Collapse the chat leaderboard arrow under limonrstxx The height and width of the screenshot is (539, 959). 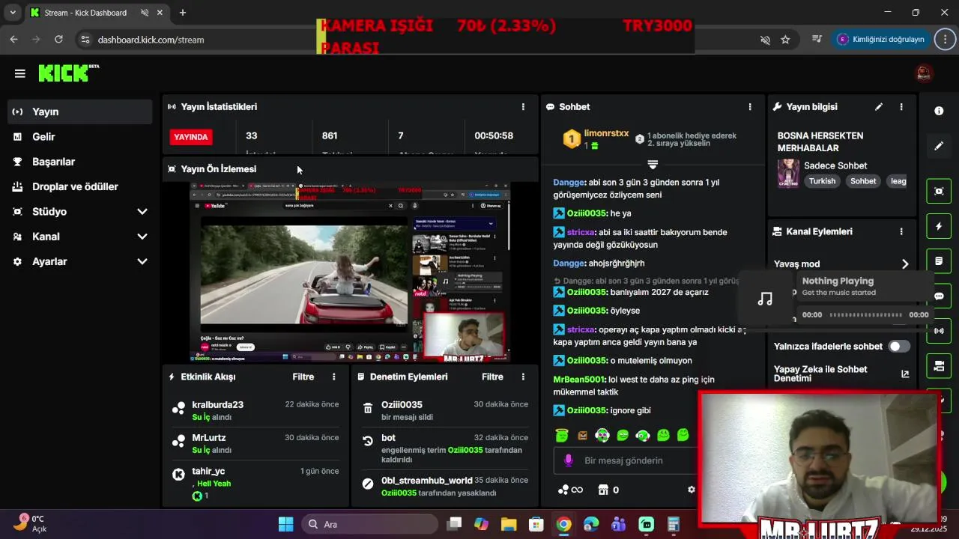tap(653, 165)
